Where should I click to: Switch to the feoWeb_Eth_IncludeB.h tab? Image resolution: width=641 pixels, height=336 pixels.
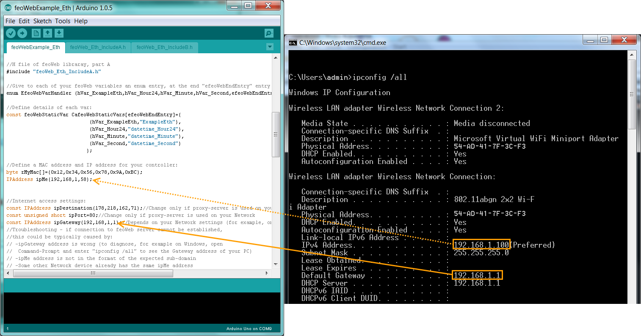(x=164, y=47)
